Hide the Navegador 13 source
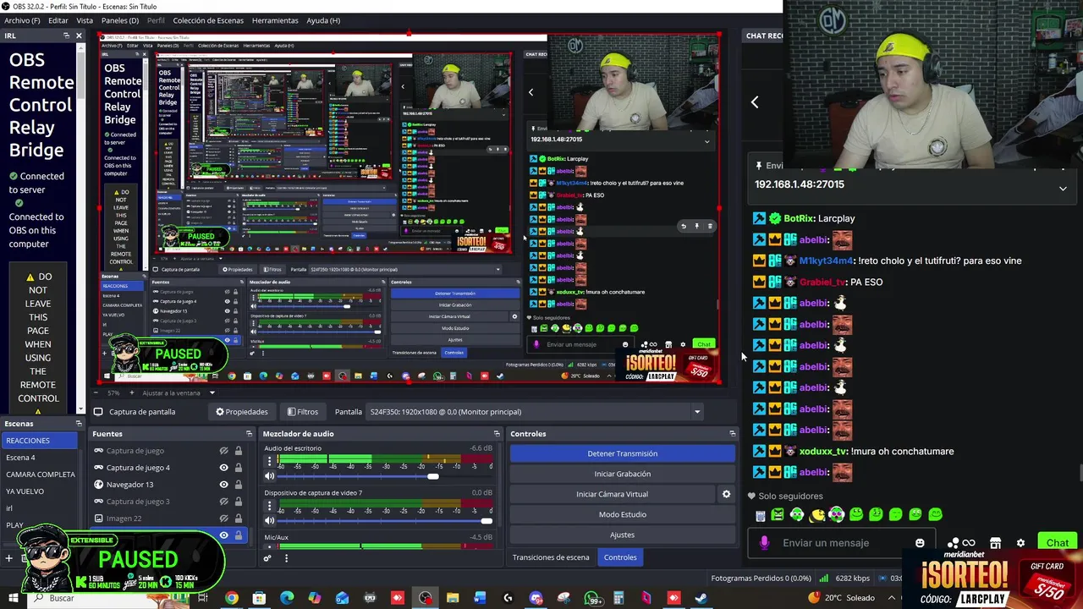The width and height of the screenshot is (1083, 609). point(223,485)
